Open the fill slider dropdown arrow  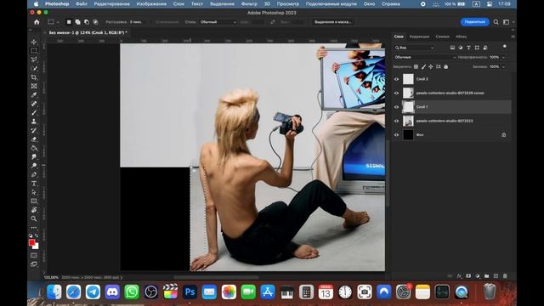(x=504, y=66)
